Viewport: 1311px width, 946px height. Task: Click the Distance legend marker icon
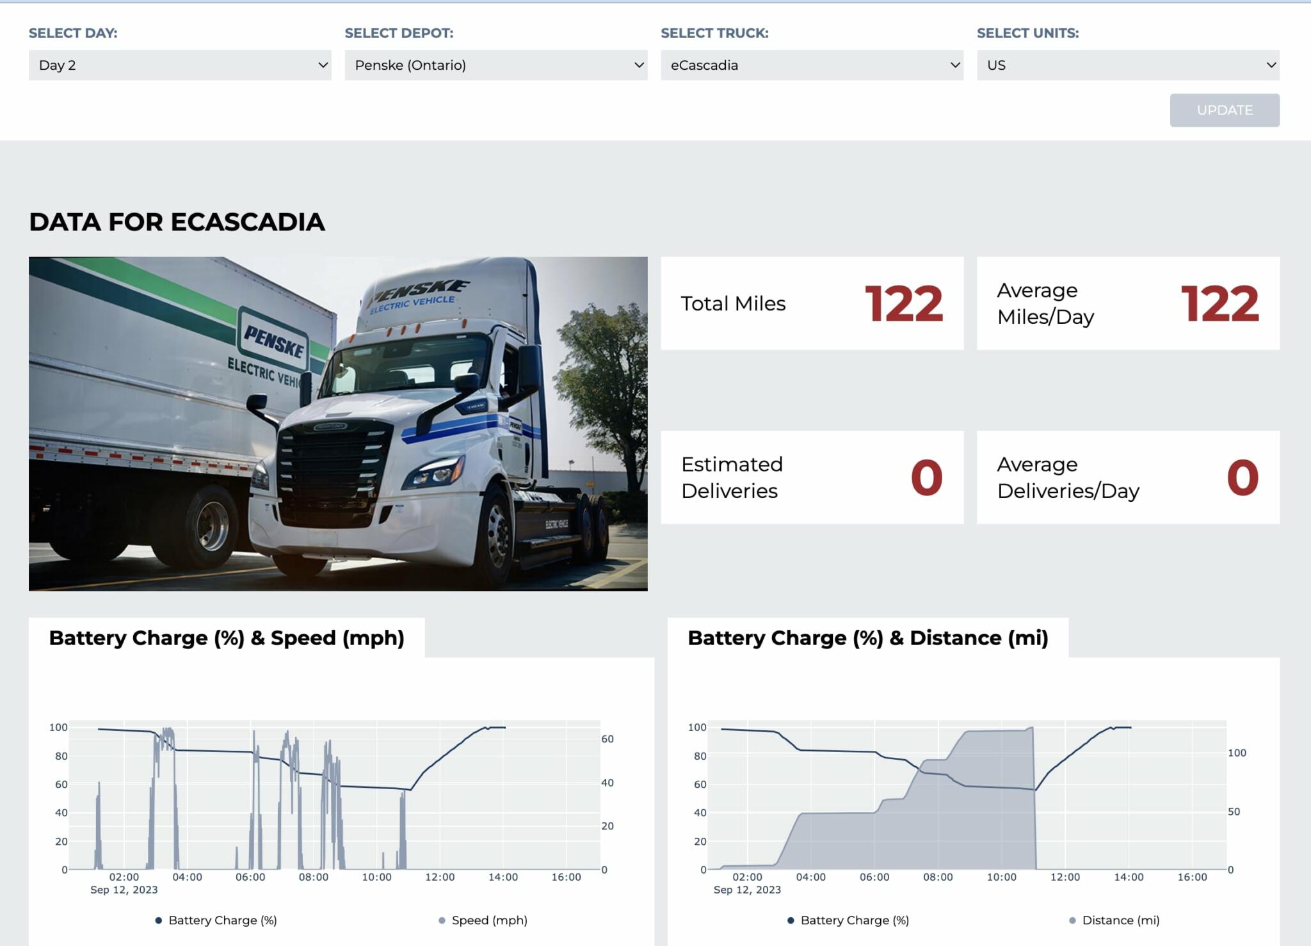(1072, 920)
